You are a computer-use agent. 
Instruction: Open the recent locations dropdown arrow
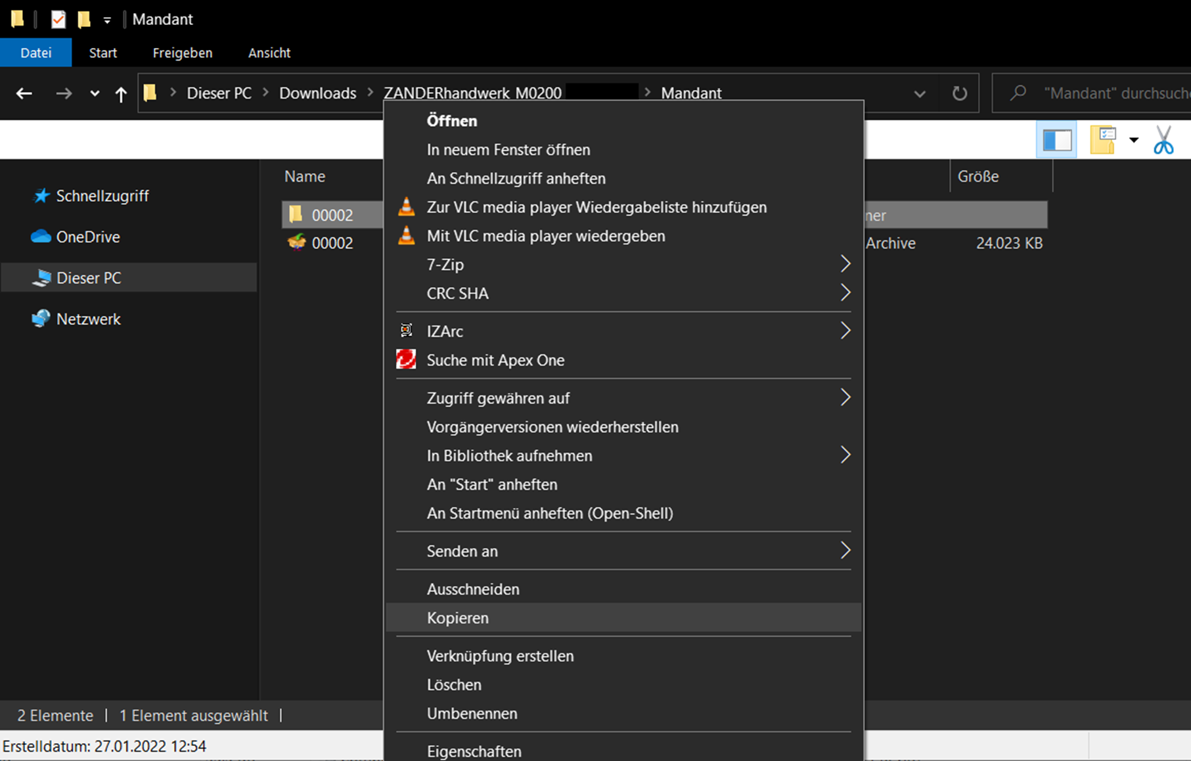pos(95,93)
